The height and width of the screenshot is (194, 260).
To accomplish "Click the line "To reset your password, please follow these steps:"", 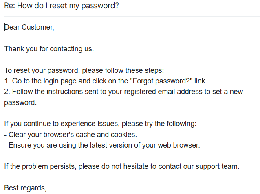I will (84, 70).
